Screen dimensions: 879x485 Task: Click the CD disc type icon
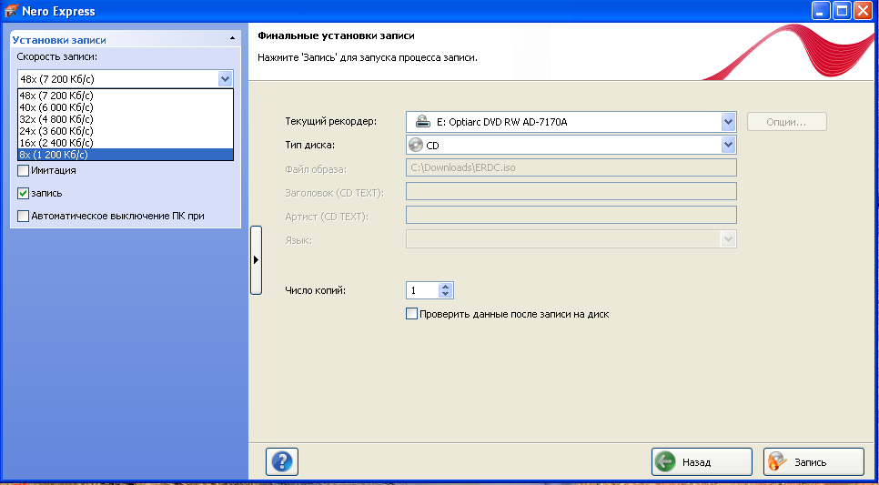tap(416, 146)
